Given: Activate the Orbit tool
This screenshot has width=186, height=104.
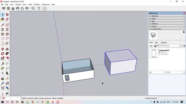Looking at the screenshot, I should [3, 79].
